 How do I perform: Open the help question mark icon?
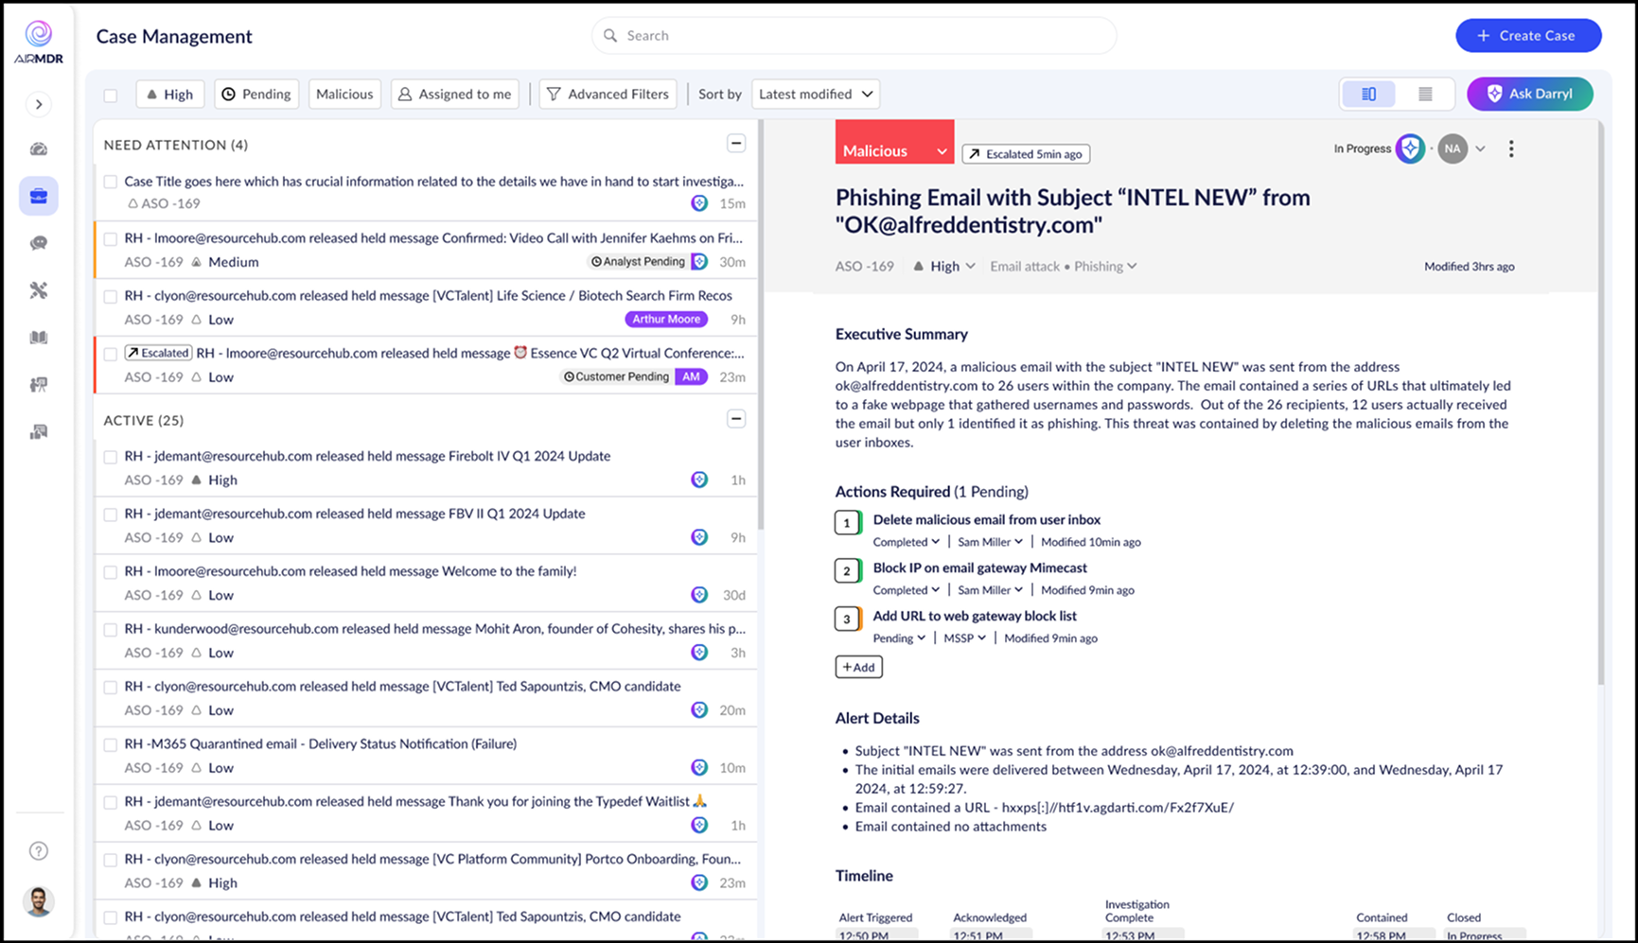[x=39, y=850]
